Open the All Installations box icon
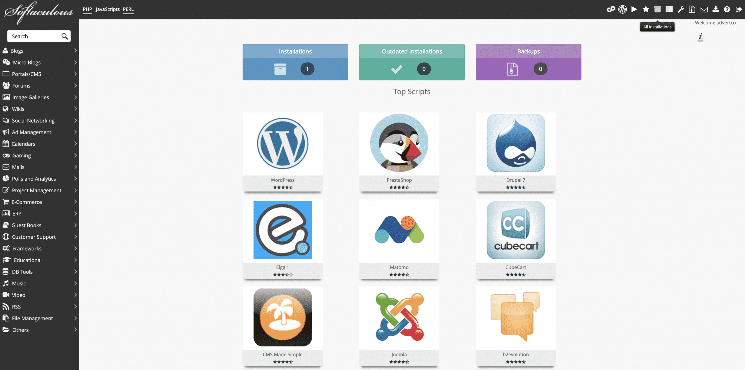Viewport: 745px width, 370px height. (657, 9)
